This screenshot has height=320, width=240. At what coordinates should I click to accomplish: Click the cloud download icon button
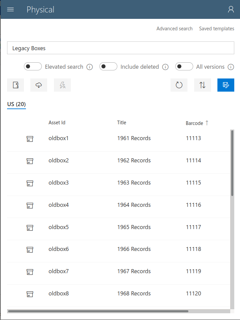pos(39,85)
